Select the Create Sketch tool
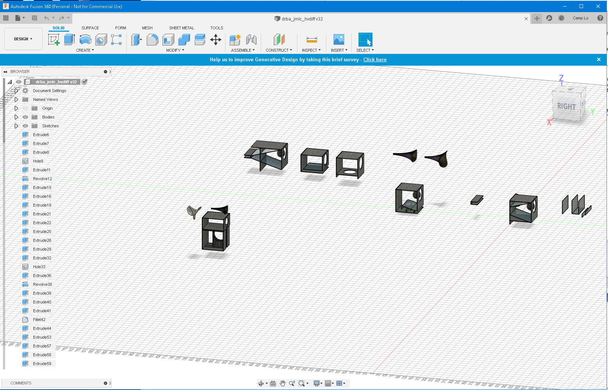The height and width of the screenshot is (390, 608). [54, 40]
